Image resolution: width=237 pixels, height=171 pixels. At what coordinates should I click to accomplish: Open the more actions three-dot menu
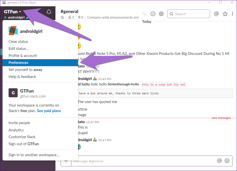232,14
